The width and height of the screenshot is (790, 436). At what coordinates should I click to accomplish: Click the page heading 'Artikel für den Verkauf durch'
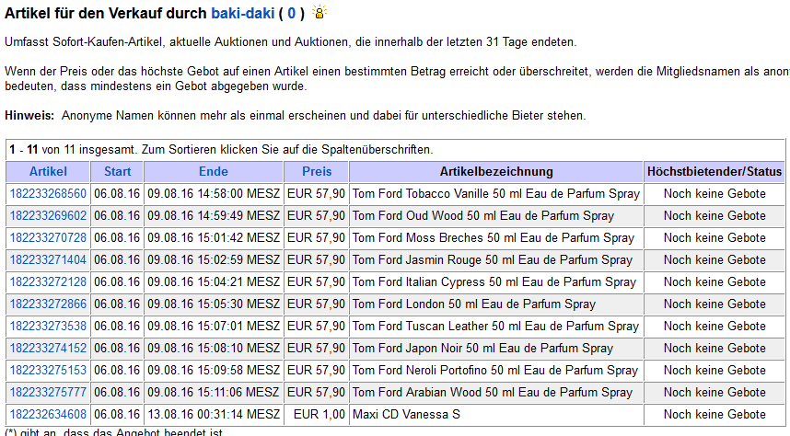106,13
